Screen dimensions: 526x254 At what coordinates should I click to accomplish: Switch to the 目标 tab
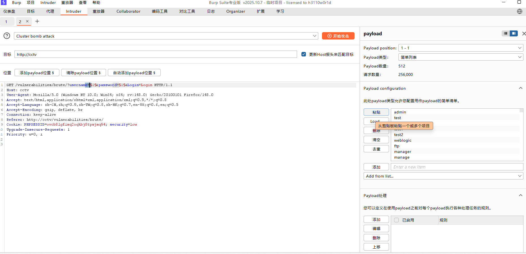pyautogui.click(x=31, y=11)
